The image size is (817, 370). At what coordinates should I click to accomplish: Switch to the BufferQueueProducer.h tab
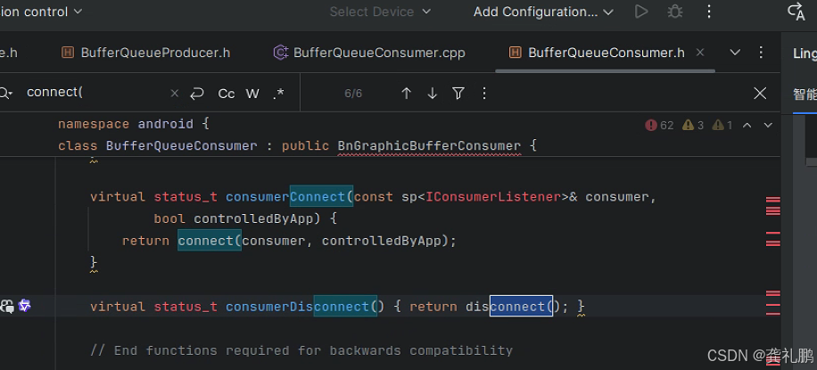(154, 53)
